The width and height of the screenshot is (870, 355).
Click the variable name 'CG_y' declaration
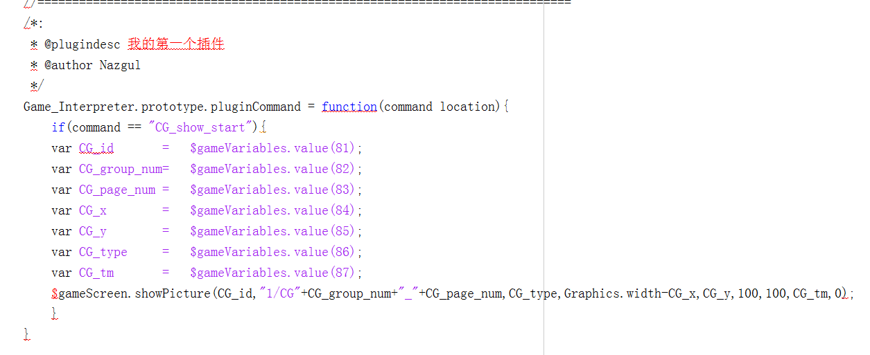[93, 231]
